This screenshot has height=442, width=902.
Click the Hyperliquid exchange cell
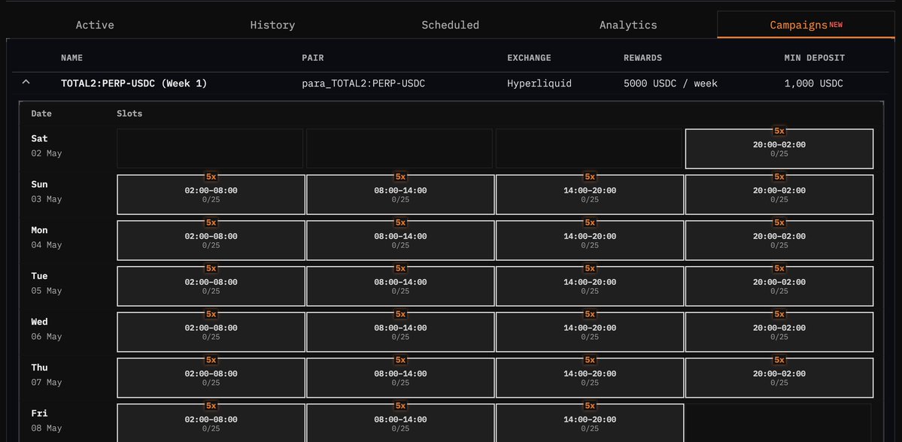tap(539, 83)
